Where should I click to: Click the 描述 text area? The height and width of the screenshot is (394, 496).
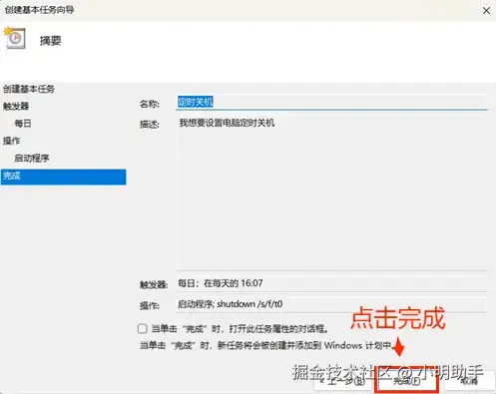tap(331, 193)
